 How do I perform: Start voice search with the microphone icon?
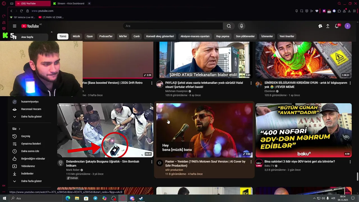point(241,26)
